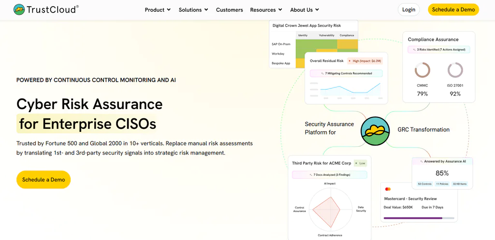The width and height of the screenshot is (495, 240).
Task: Click the SAP On-Prem row label
Action: pyautogui.click(x=281, y=44)
